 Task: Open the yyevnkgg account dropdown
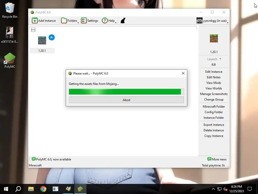[212, 21]
